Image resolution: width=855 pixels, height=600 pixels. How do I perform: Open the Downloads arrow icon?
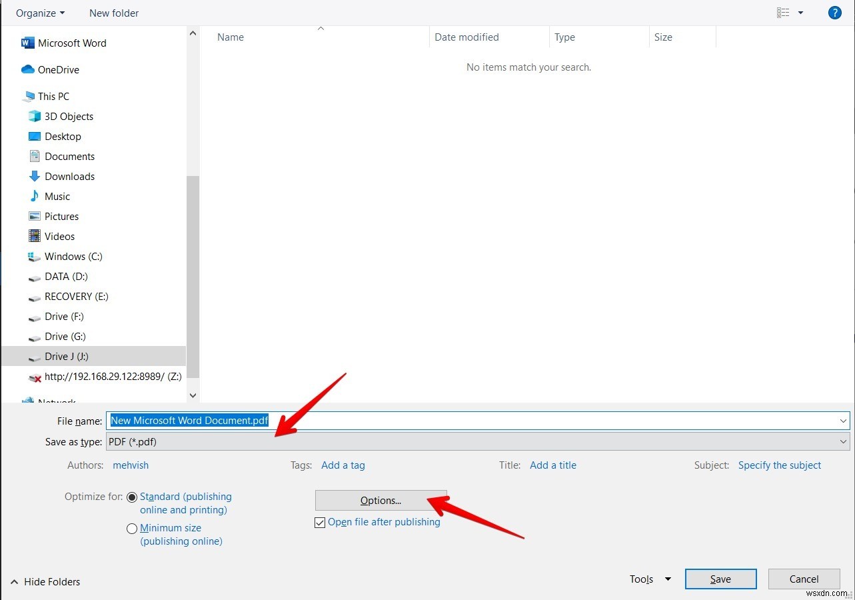[35, 177]
